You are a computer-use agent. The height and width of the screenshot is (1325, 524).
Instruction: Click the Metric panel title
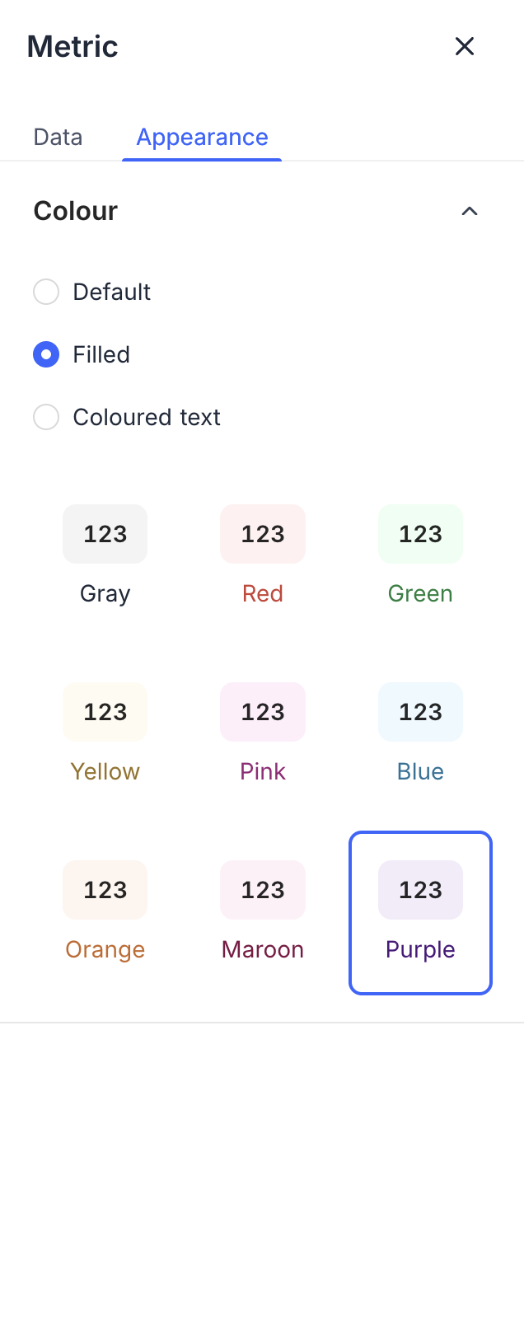click(x=72, y=46)
